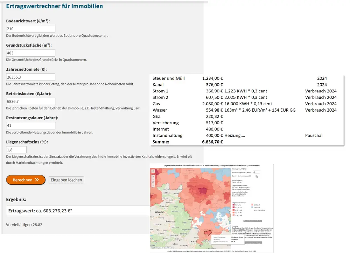Expand map tools with arrow icon
Image resolution: width=350 pixels, height=253 pixels.
coord(153,186)
